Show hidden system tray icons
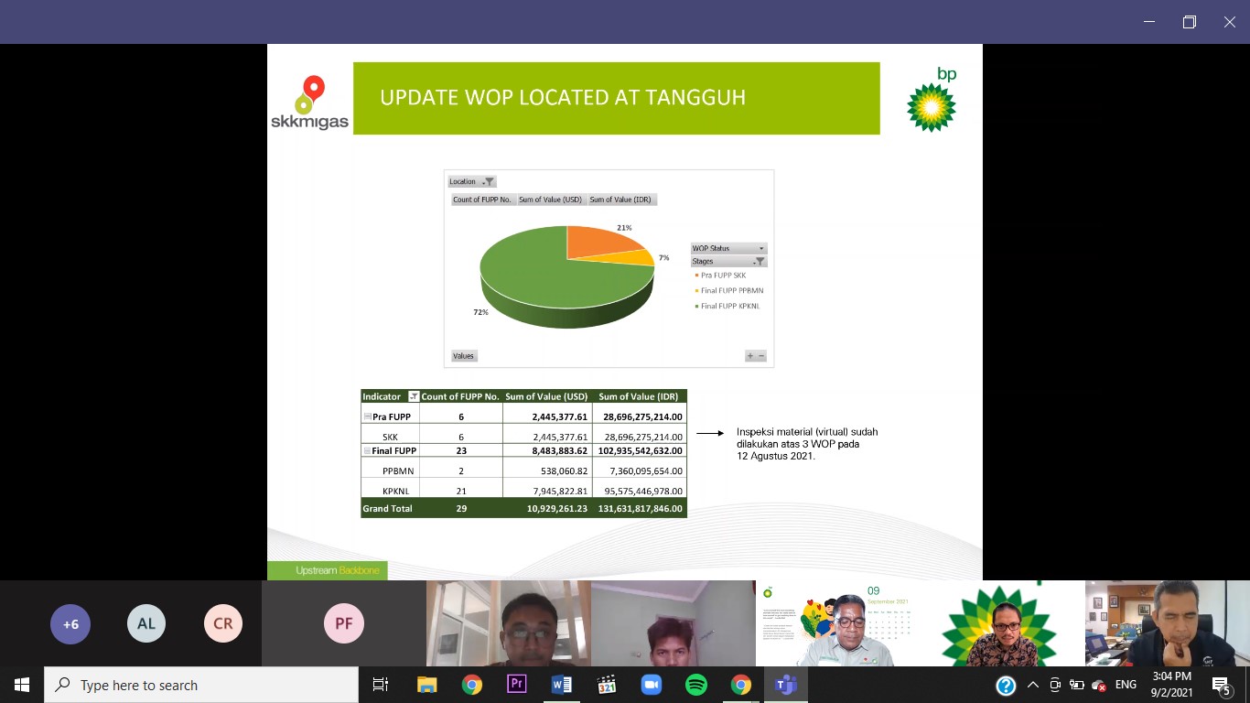The height and width of the screenshot is (703, 1250). [1033, 685]
